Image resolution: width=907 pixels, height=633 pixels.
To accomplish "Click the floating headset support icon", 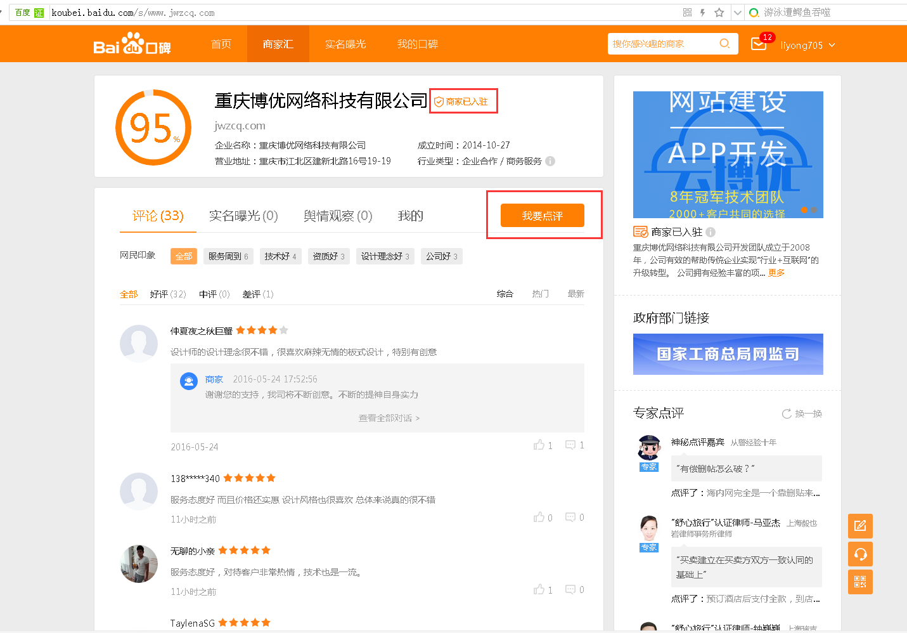I will [x=860, y=554].
